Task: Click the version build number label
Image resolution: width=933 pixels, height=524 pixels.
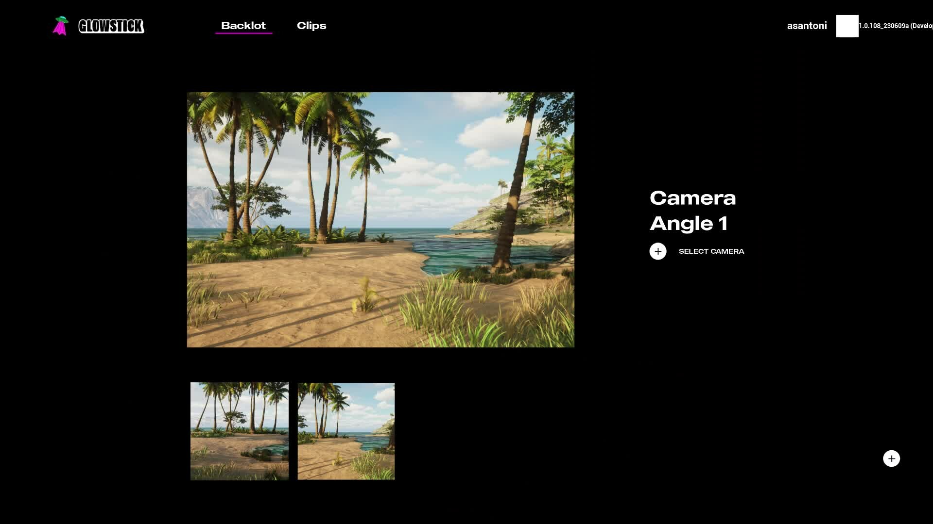Action: (x=896, y=26)
